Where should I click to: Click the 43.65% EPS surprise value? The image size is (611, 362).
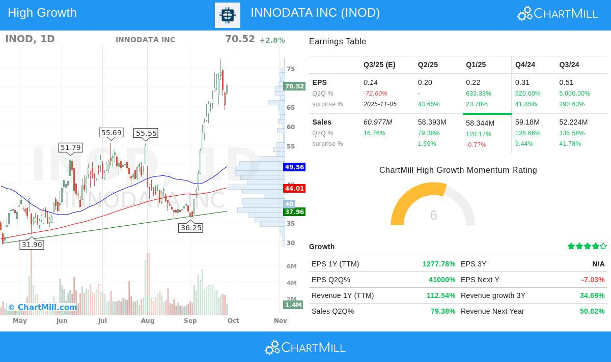click(429, 104)
